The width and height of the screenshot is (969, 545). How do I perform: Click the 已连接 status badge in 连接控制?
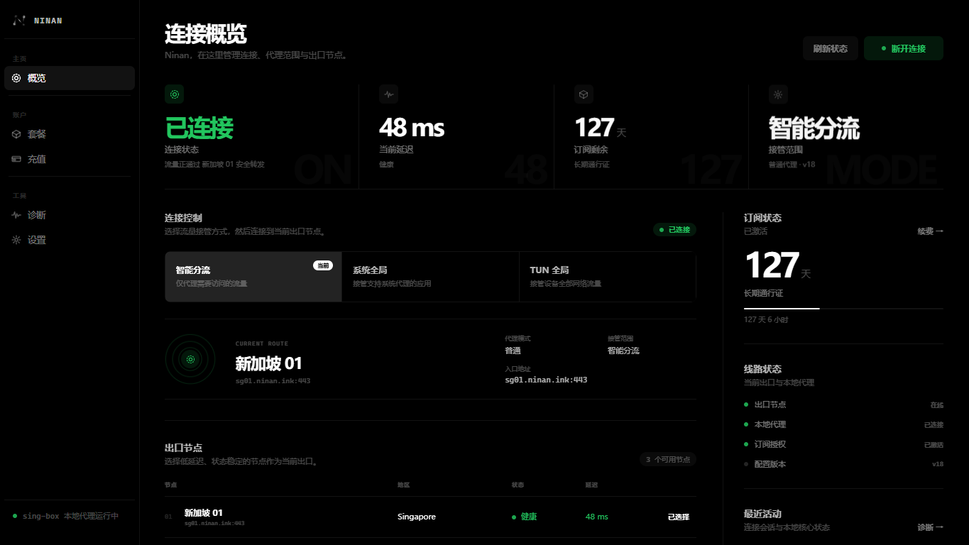pyautogui.click(x=674, y=230)
